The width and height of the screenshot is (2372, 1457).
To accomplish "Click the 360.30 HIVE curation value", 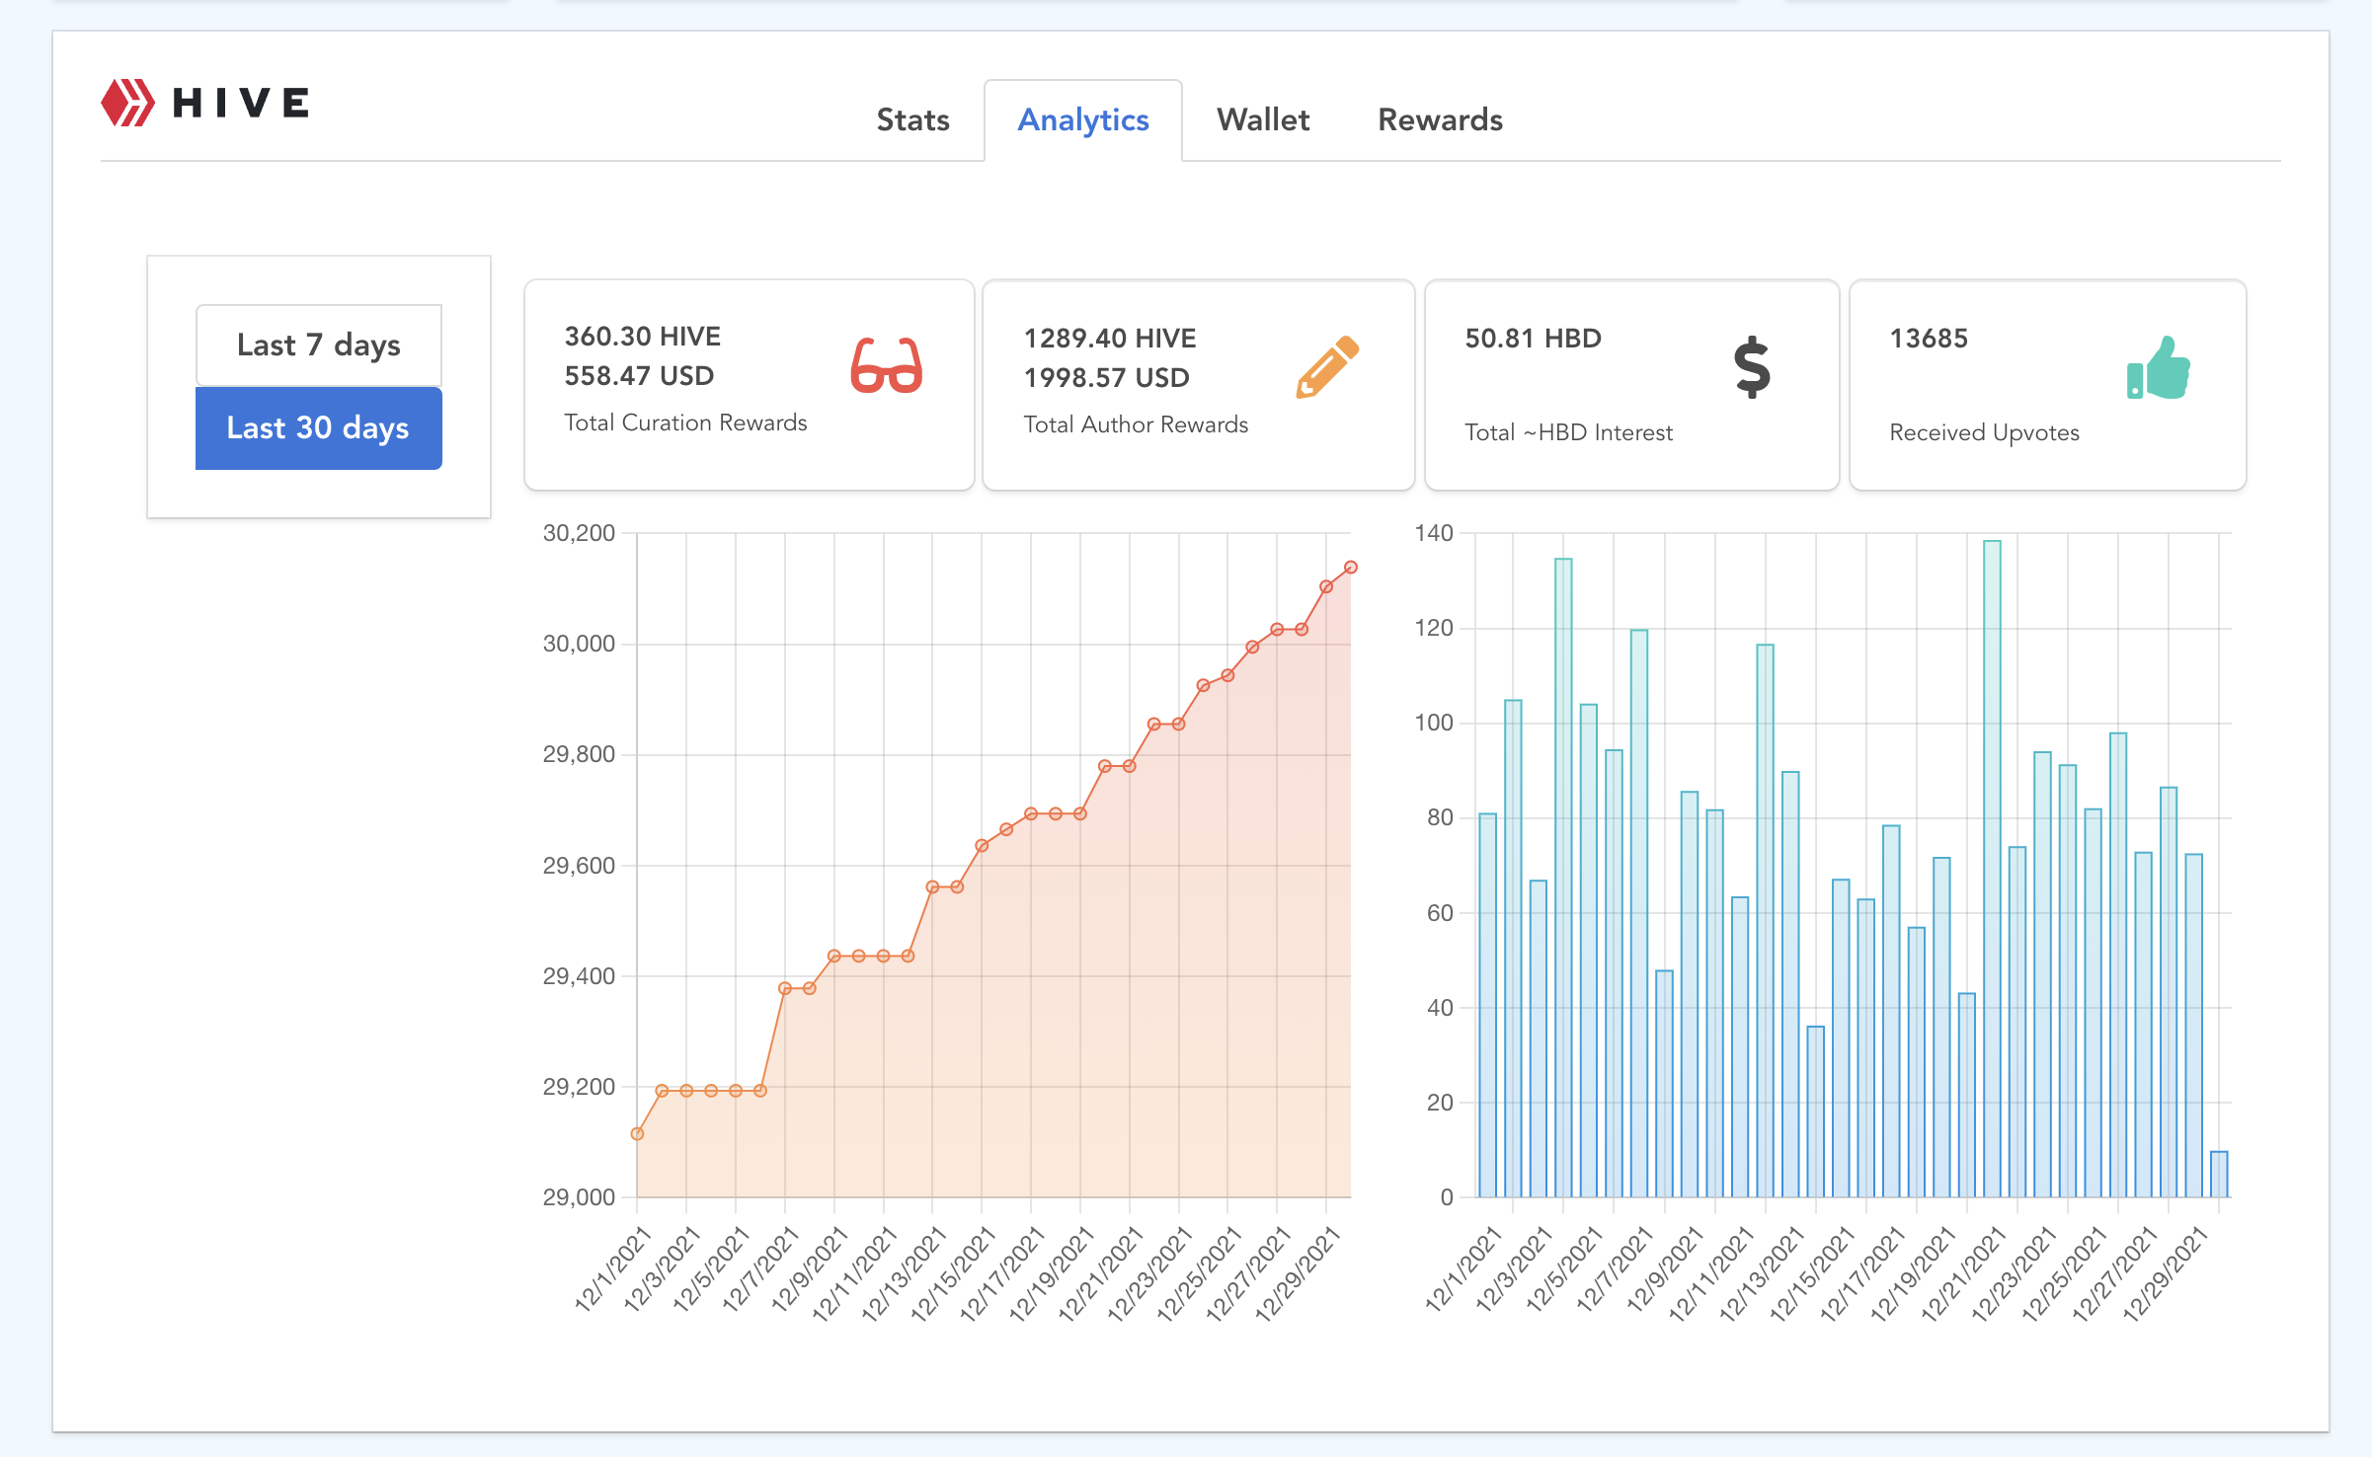I will click(x=643, y=337).
